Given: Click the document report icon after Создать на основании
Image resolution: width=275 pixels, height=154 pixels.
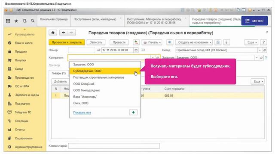Looking at the screenshot, I should (218, 42).
